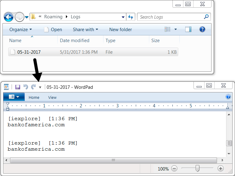The width and height of the screenshot is (235, 176).
Task: Click the 1 KB size cell
Action: tap(172, 52)
